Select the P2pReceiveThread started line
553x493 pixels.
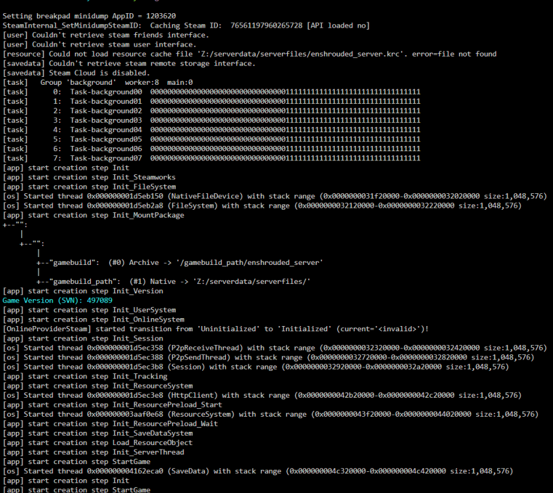tap(275, 348)
